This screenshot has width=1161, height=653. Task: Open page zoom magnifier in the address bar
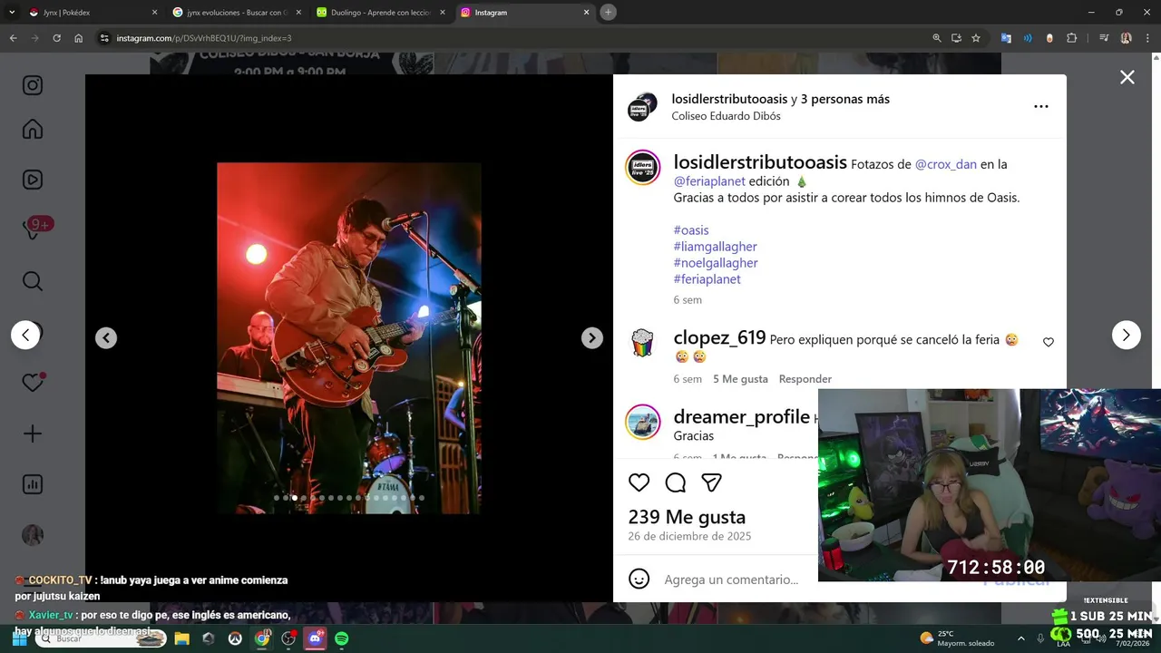pos(937,38)
